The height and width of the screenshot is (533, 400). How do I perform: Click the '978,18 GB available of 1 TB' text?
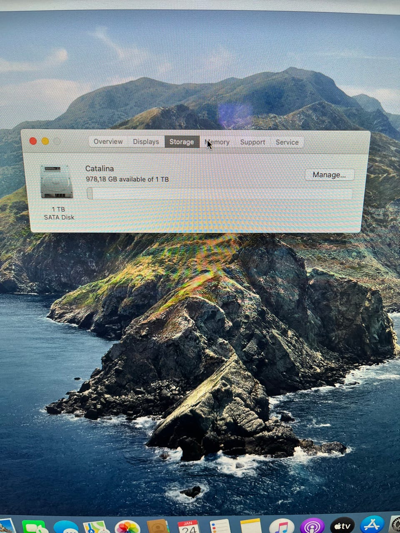pyautogui.click(x=127, y=179)
